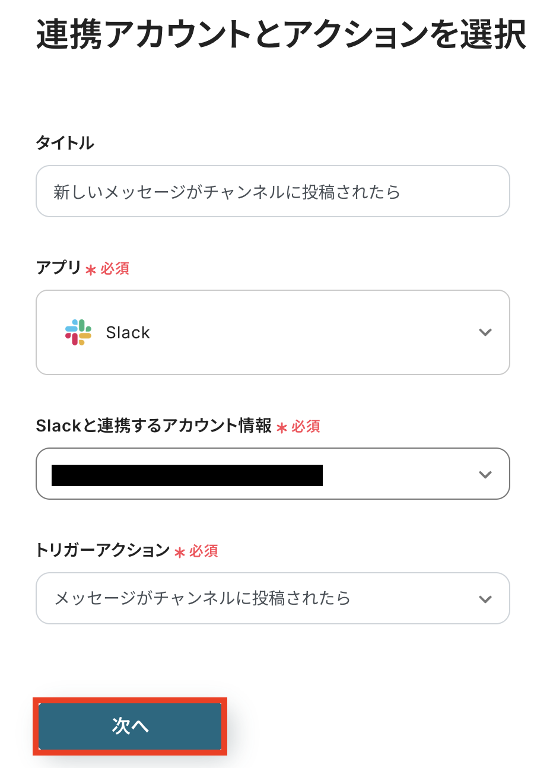Click the アプリ field label
This screenshot has height=768, width=553.
click(58, 268)
